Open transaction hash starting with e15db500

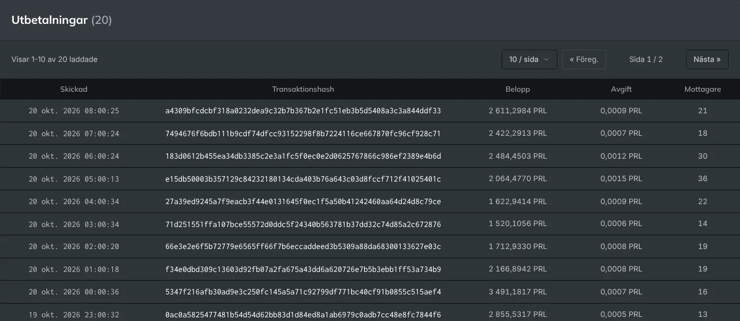click(303, 179)
